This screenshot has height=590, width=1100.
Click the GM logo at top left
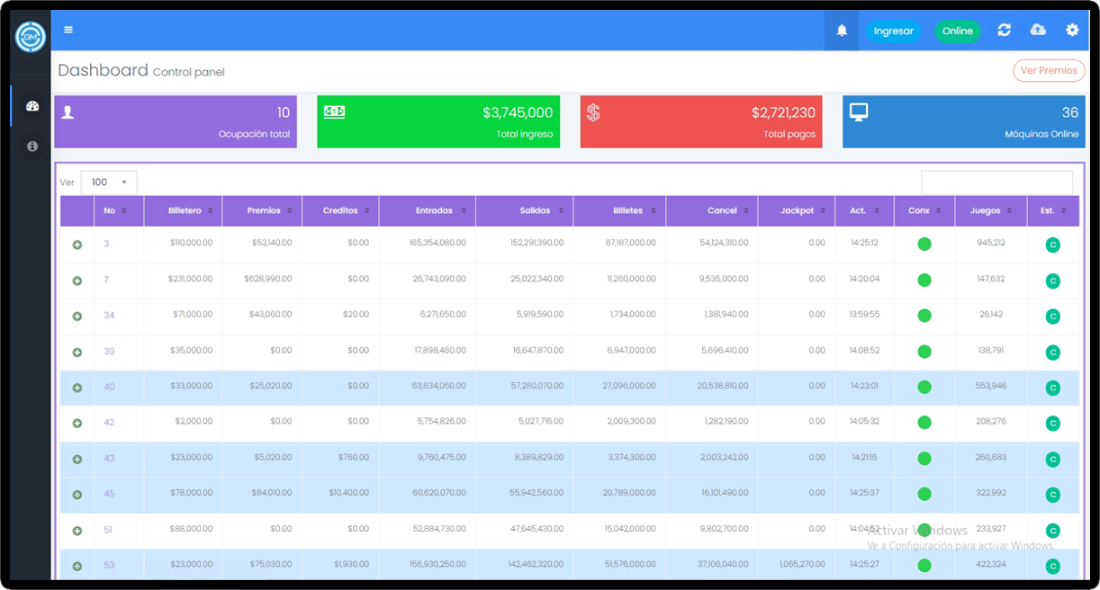pos(31,37)
